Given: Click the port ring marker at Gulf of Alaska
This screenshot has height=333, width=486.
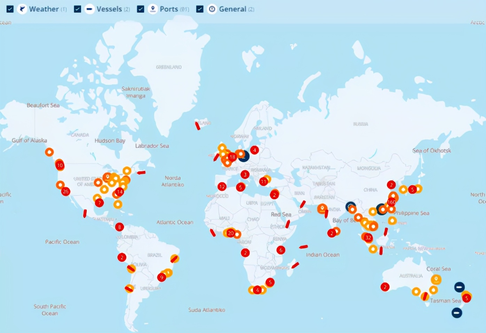Looking at the screenshot, I should 49,152.
